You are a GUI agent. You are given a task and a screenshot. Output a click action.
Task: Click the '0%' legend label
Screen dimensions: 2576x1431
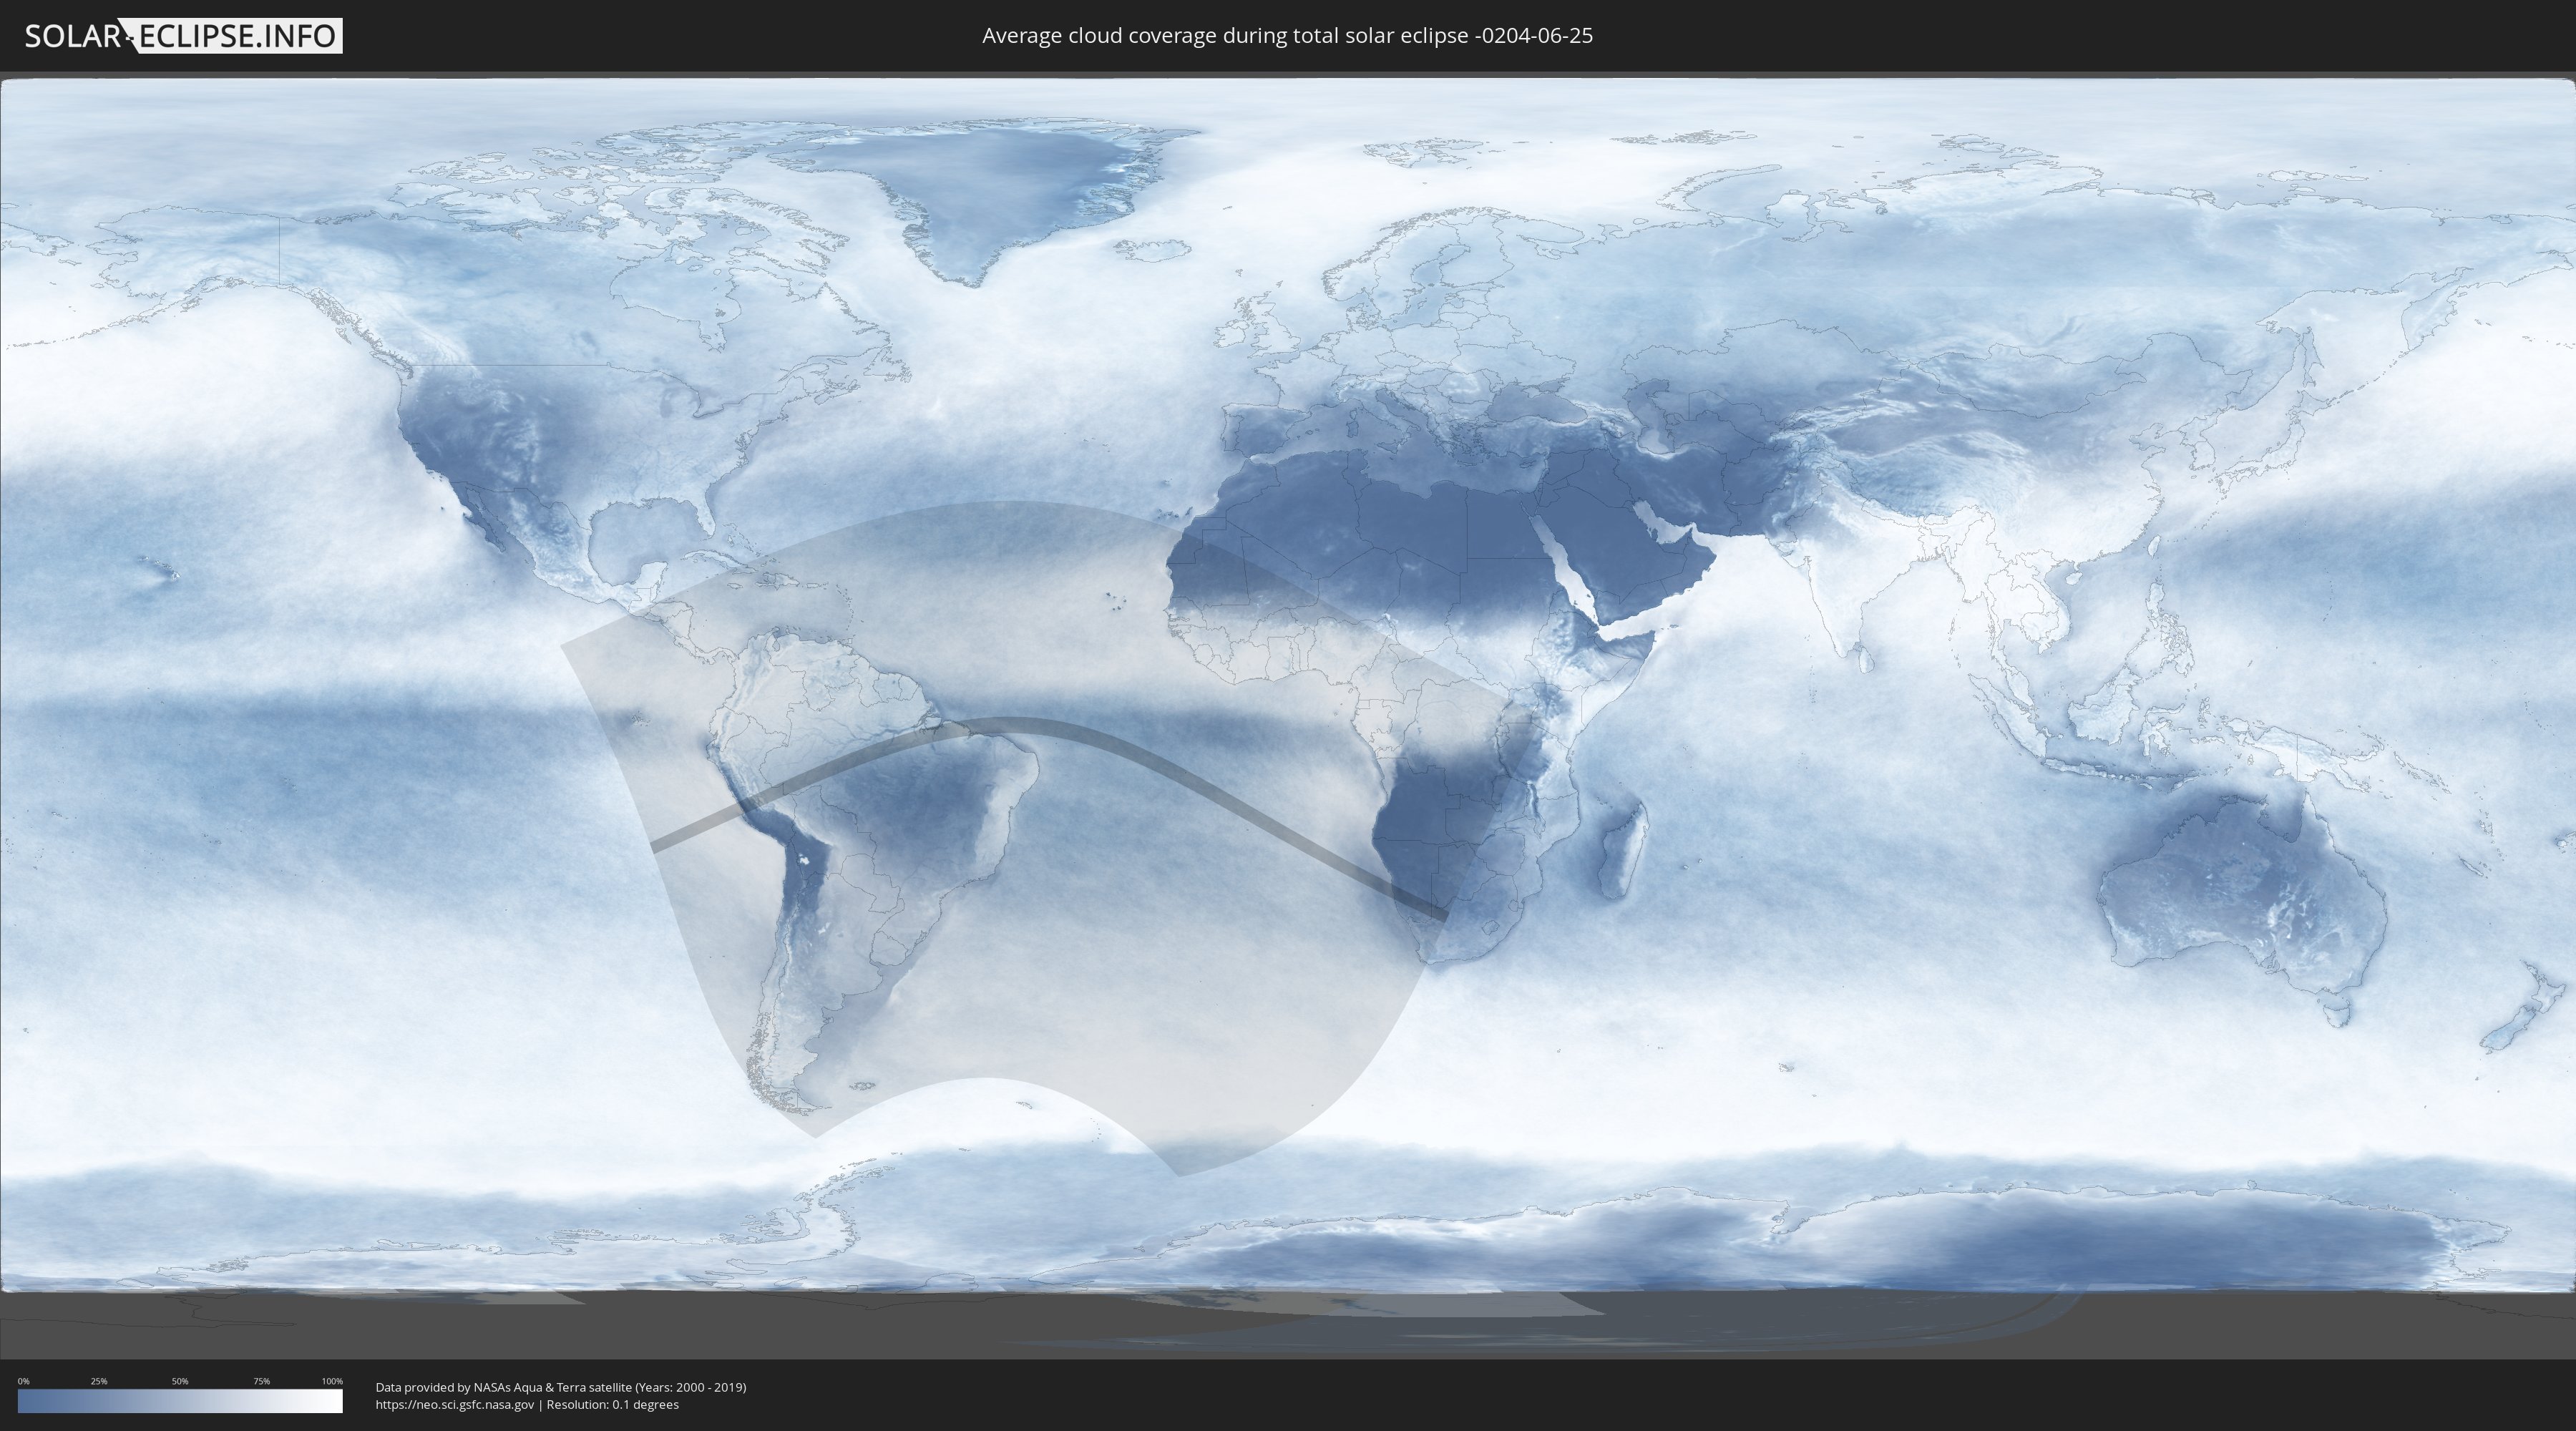[x=24, y=1381]
